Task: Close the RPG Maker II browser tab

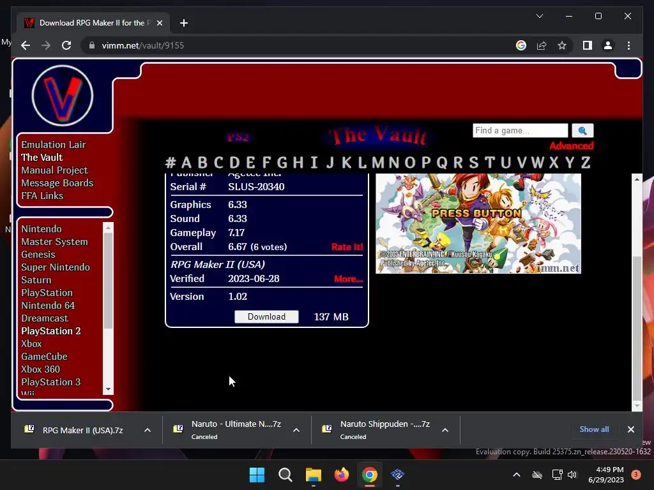Action: coord(159,23)
